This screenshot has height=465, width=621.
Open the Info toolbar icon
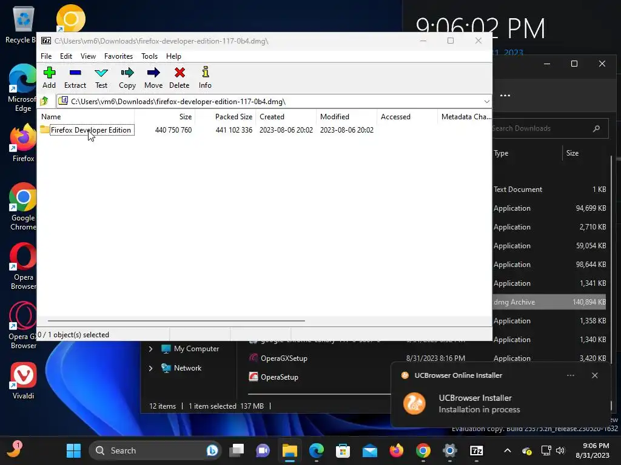tap(205, 77)
